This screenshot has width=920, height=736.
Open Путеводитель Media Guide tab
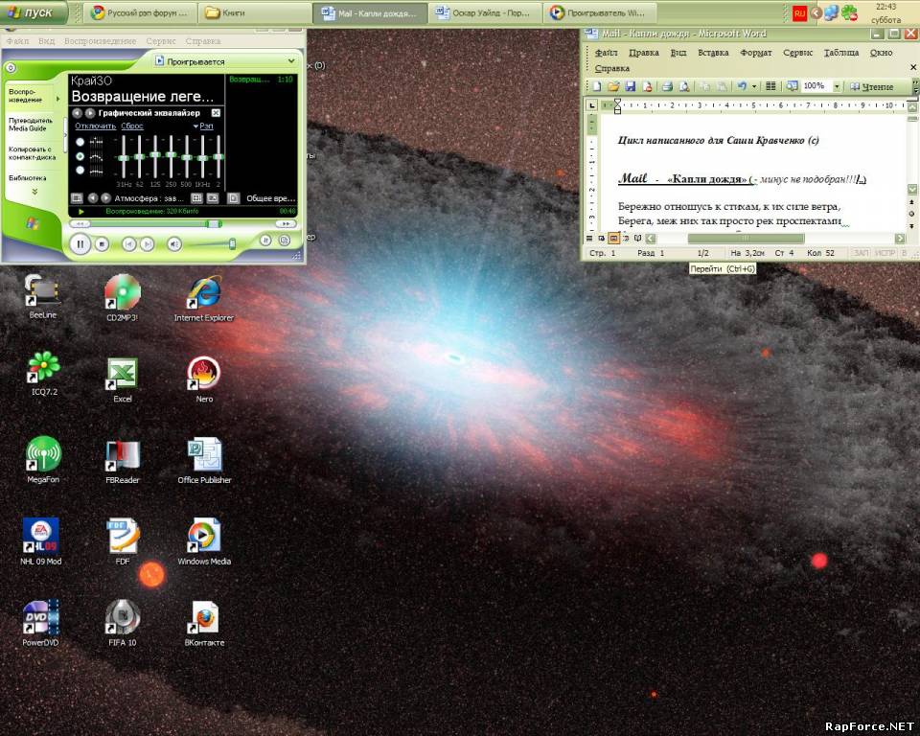[31, 125]
